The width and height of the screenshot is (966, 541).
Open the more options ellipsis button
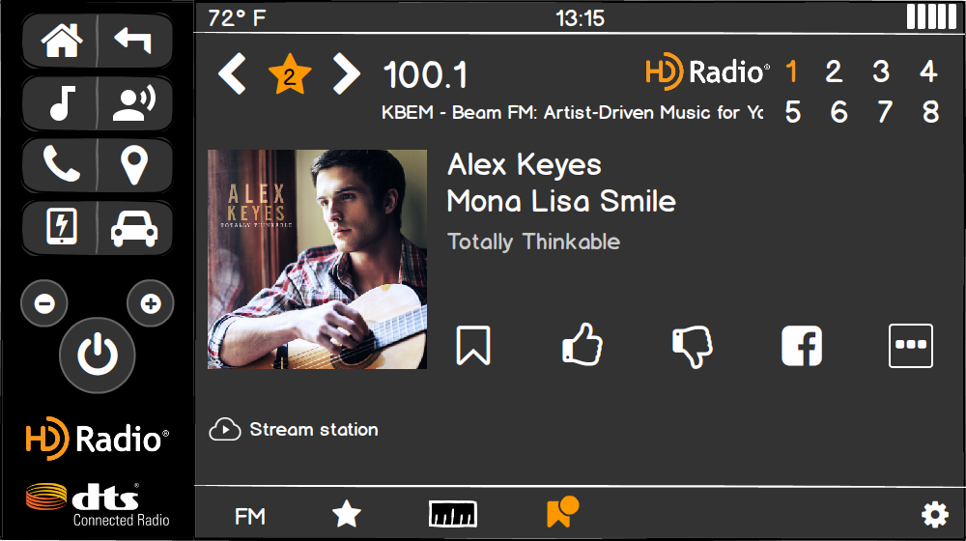tap(911, 346)
